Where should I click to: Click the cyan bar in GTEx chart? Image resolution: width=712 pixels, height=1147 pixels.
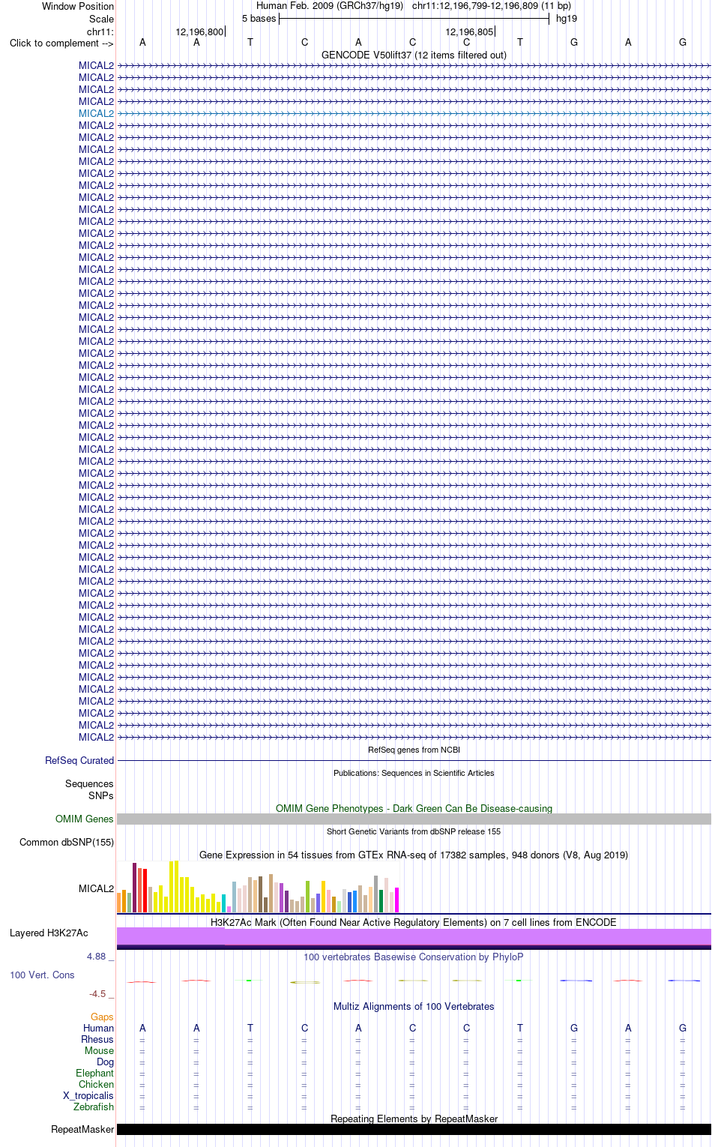tap(224, 903)
